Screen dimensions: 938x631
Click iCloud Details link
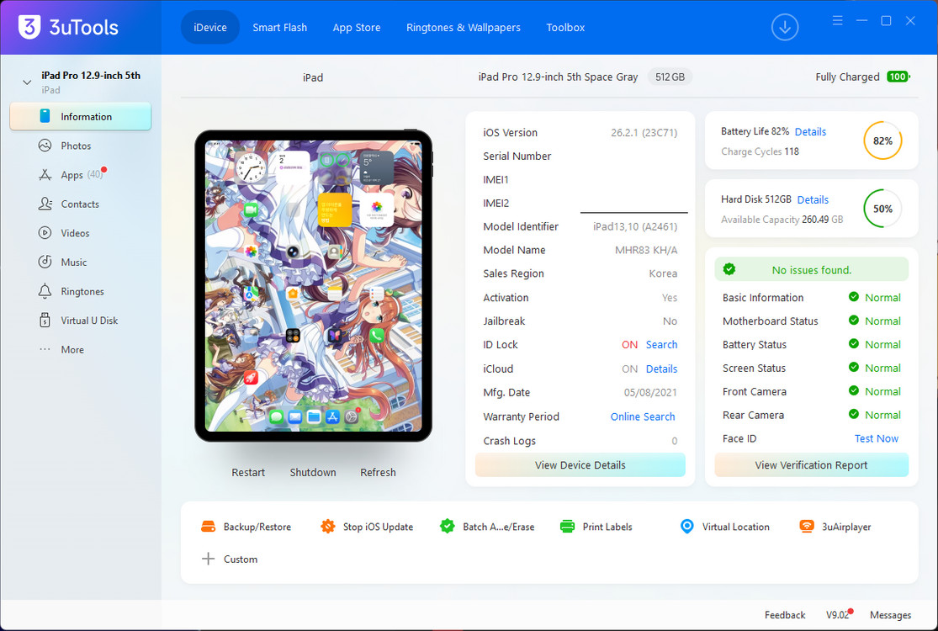[661, 369]
